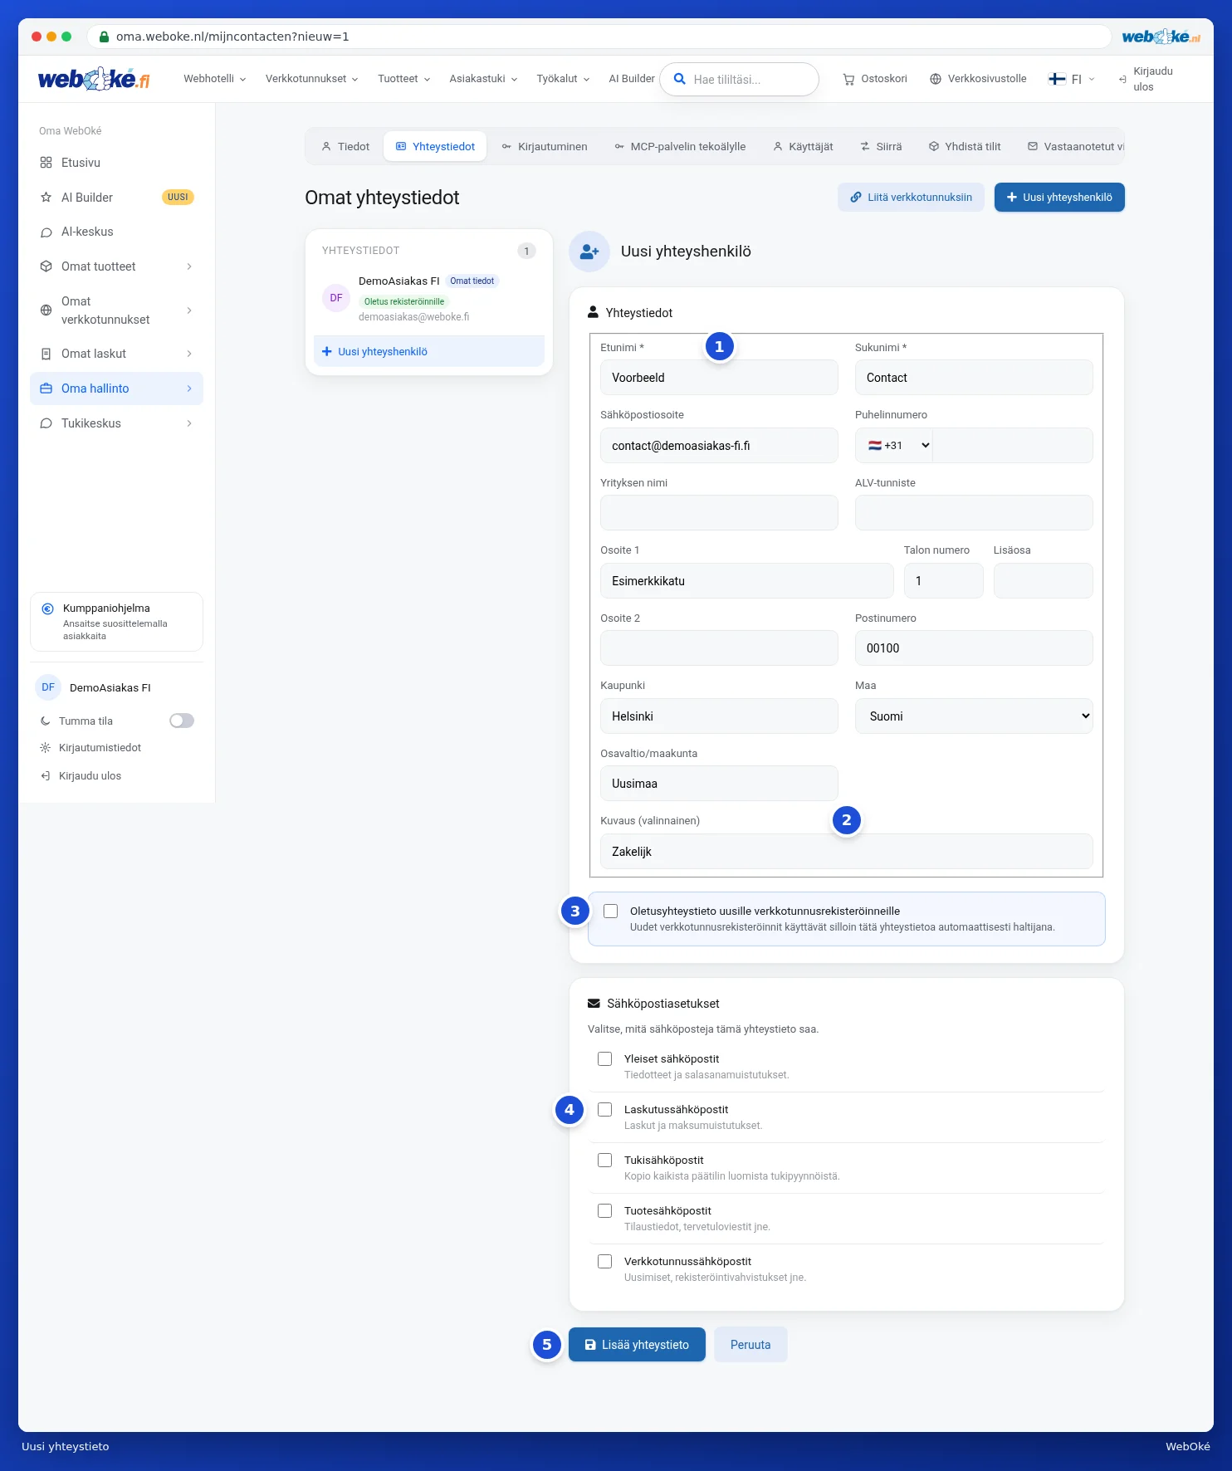Click the Tukikeskus speech bubble icon
This screenshot has width=1232, height=1471.
[46, 423]
